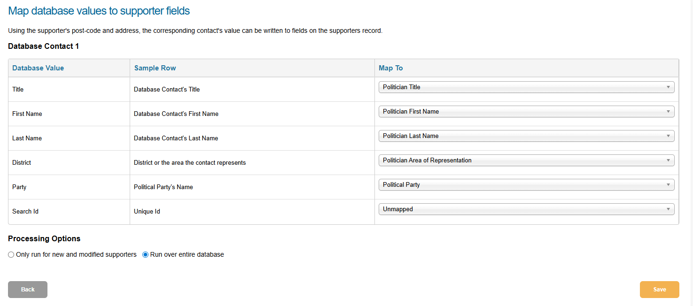Viewport: 693px width, 306px height.
Task: Open the District mapping combo box
Action: (517, 160)
